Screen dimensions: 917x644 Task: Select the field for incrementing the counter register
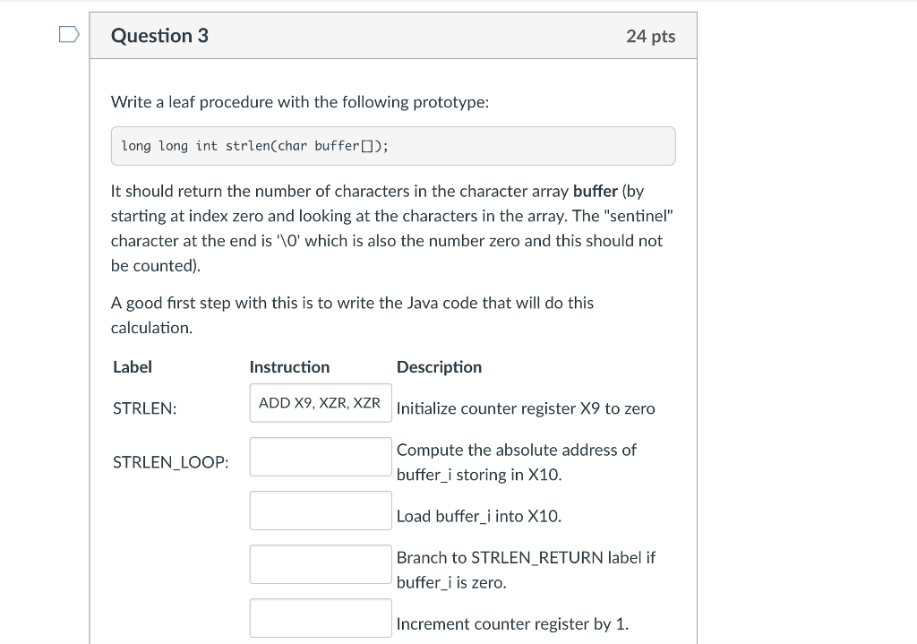[x=321, y=617]
